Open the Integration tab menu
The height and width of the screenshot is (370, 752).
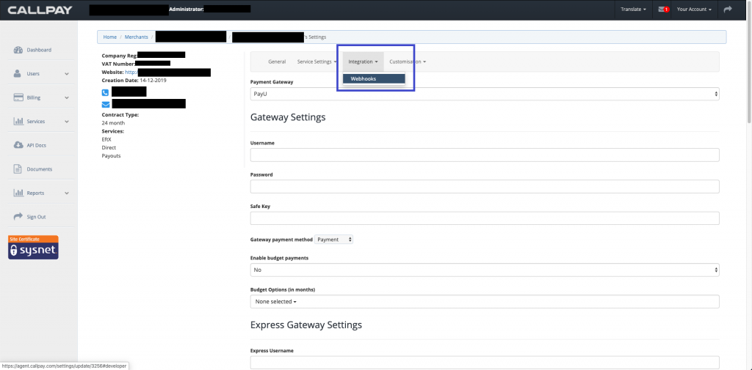pyautogui.click(x=363, y=62)
